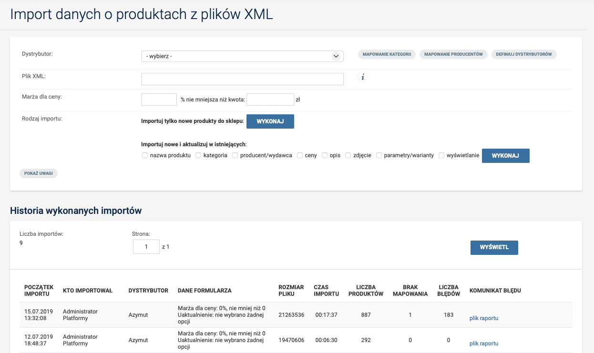
Task: Click Wykonaj for importing only new products
Action: click(270, 121)
